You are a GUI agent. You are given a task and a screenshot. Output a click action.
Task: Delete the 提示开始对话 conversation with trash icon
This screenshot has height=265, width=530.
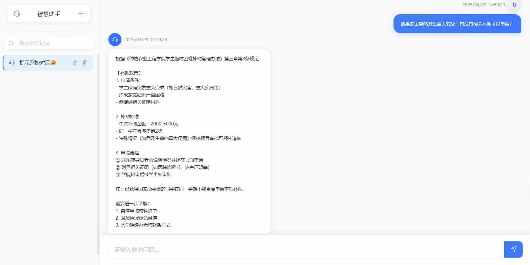click(85, 63)
